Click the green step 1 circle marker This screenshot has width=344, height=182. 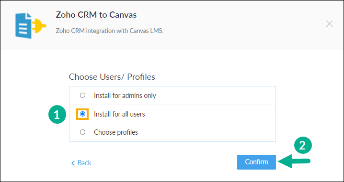(57, 115)
